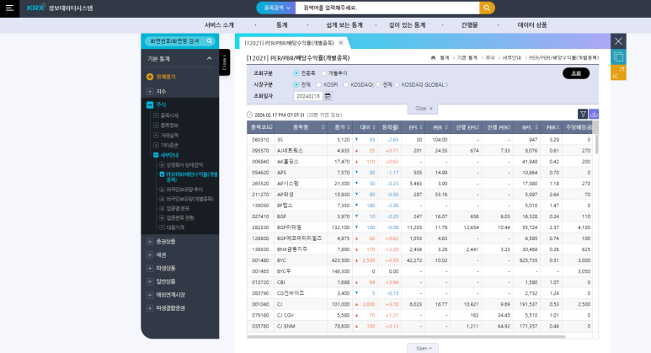Click the download data icon
This screenshot has width=651, height=353.
click(x=594, y=114)
